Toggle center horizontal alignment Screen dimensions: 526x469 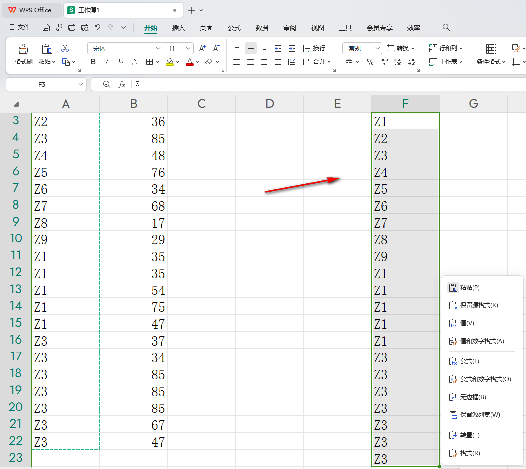[250, 62]
